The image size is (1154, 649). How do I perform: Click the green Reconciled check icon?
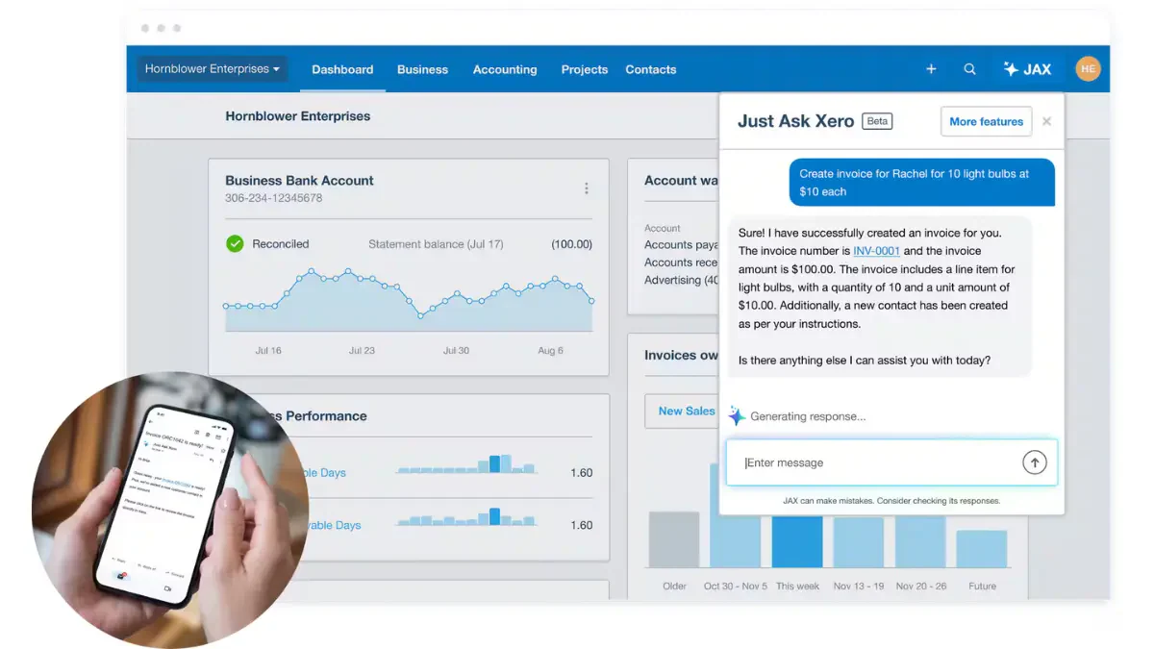click(235, 244)
